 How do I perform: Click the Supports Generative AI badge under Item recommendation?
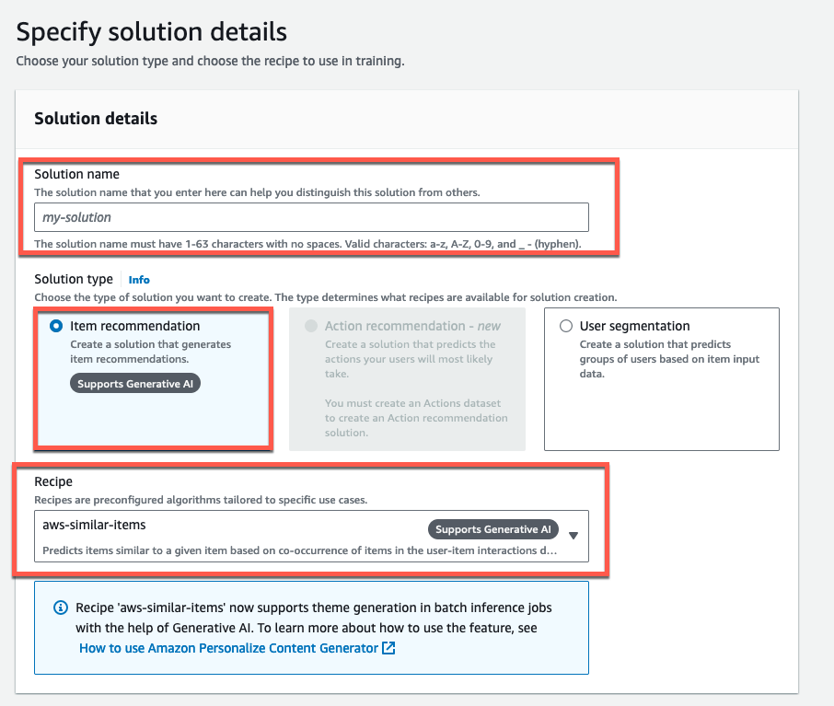click(135, 384)
